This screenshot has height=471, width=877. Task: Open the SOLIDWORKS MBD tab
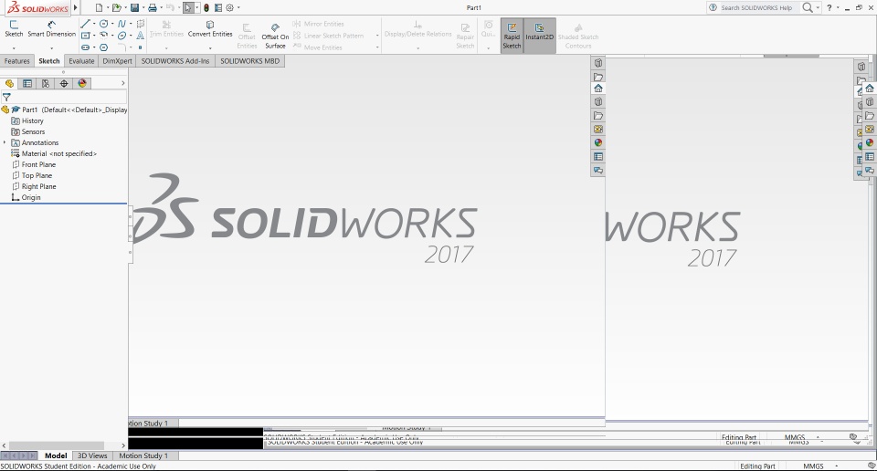[249, 61]
